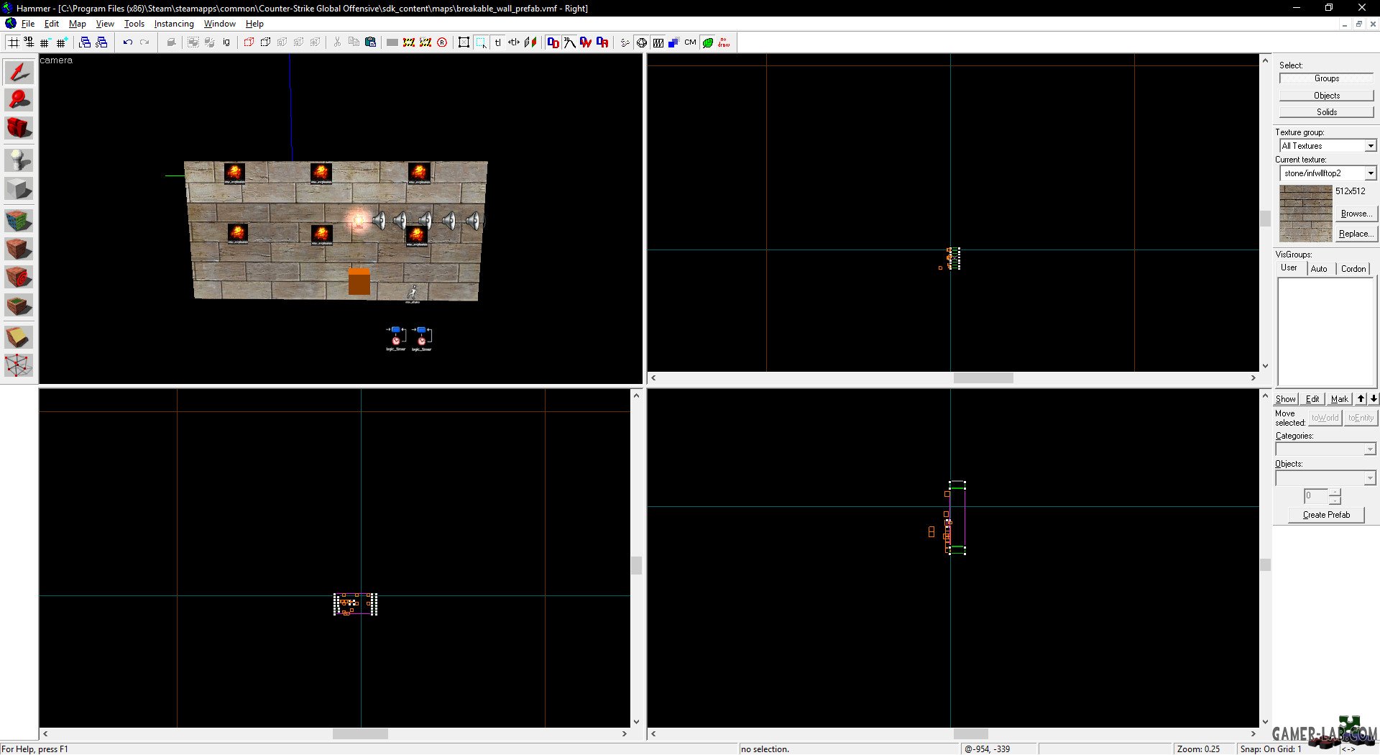Viewport: 1380px width, 755px height.
Task: Click the red R radius culling icon
Action: coord(442,42)
